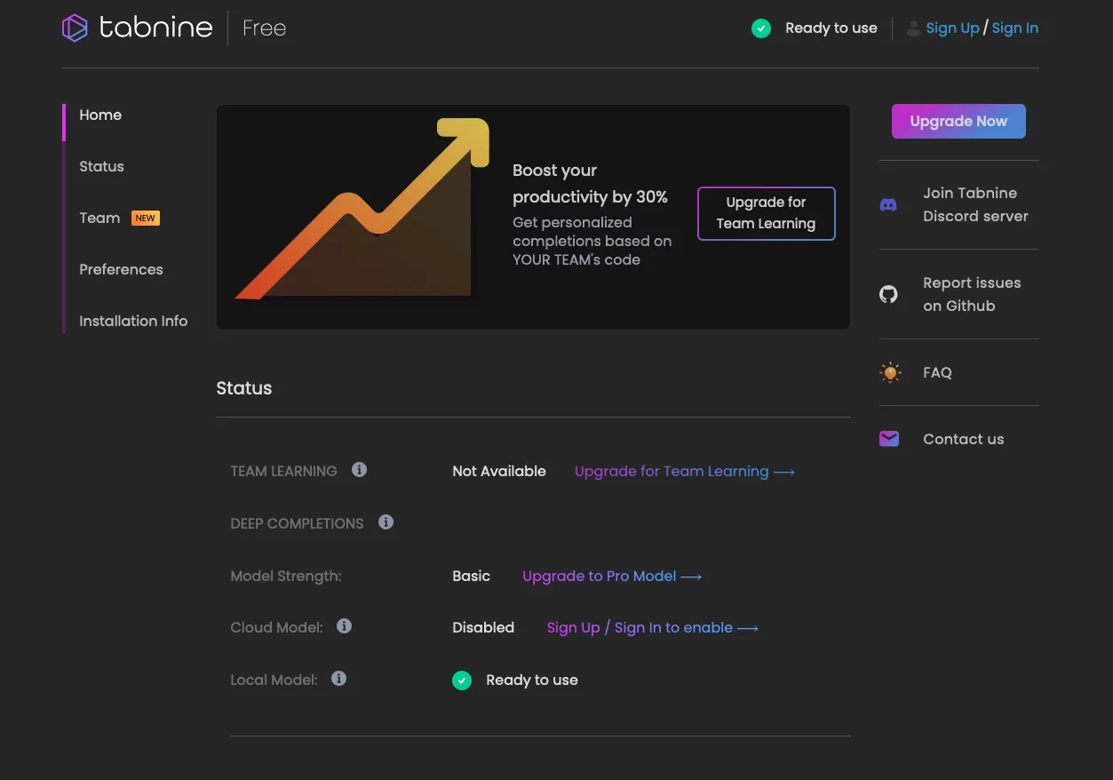Click the productivity growth arrow graphic
The width and height of the screenshot is (1113, 780).
tap(364, 213)
